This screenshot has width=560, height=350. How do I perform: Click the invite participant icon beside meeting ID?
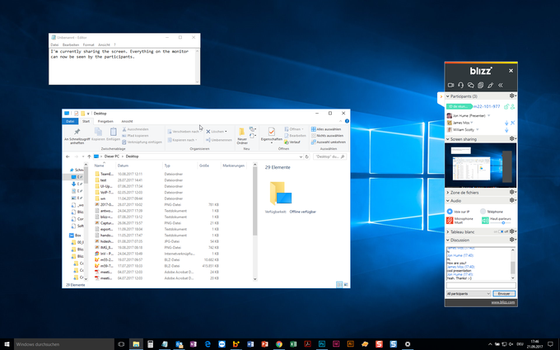pyautogui.click(x=512, y=106)
